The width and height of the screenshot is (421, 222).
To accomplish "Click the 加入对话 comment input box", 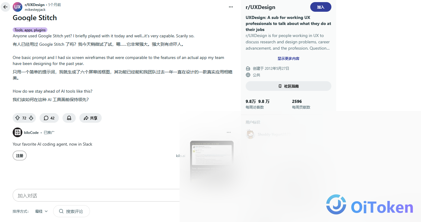I will (x=97, y=195).
